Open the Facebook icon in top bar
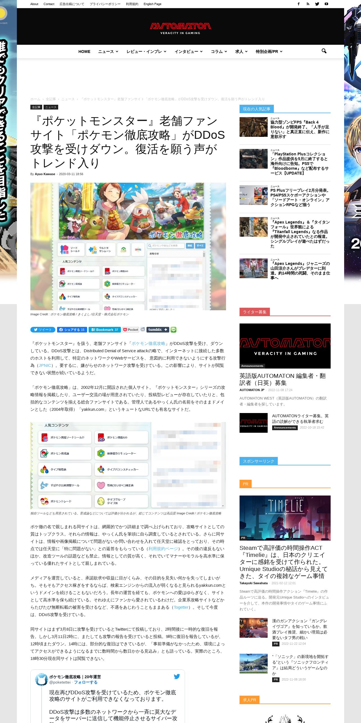Screen dimensions: 361x723 coord(299,4)
